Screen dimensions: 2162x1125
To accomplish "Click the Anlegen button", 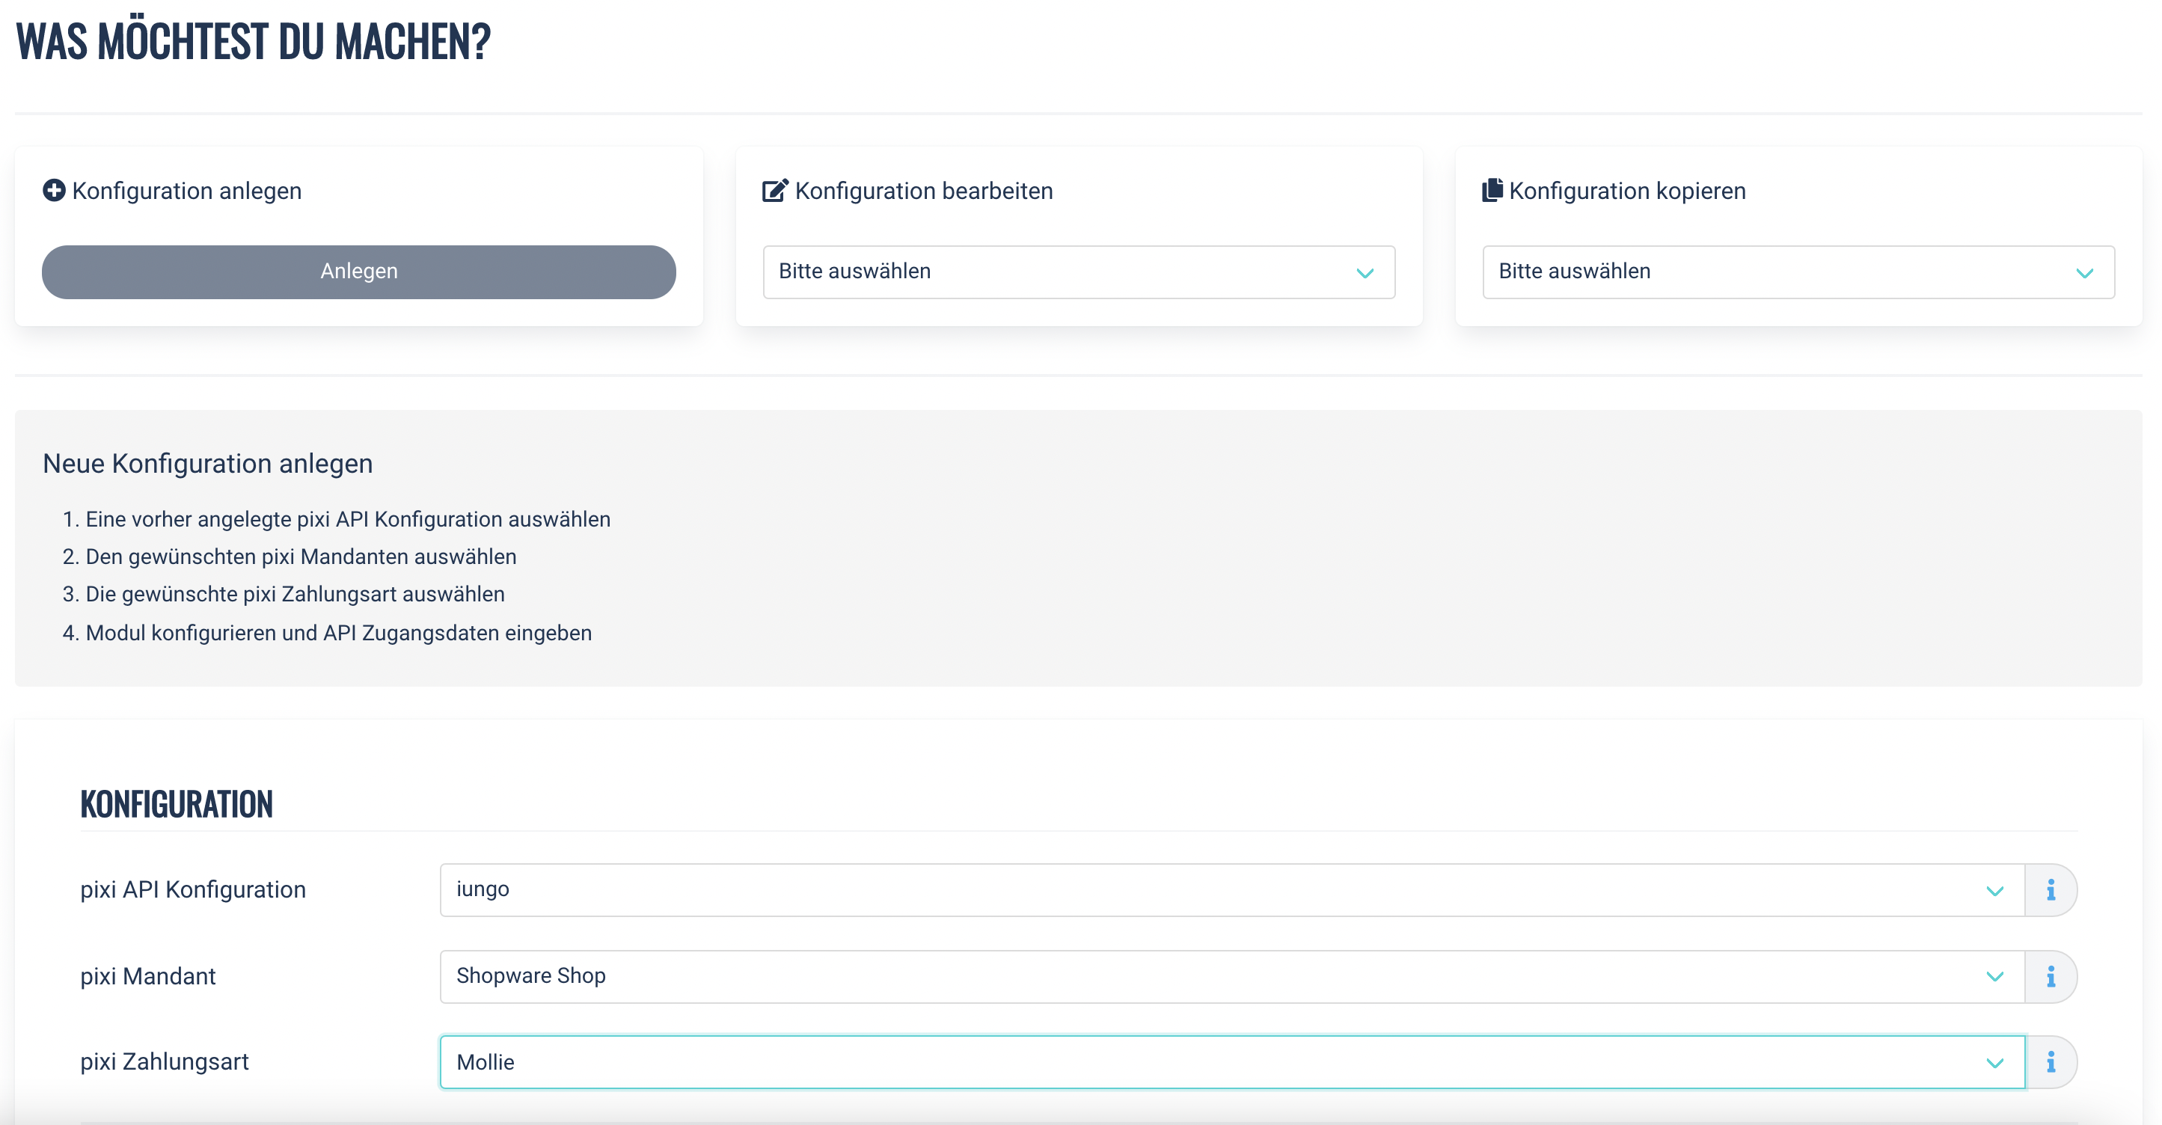I will pyautogui.click(x=358, y=272).
